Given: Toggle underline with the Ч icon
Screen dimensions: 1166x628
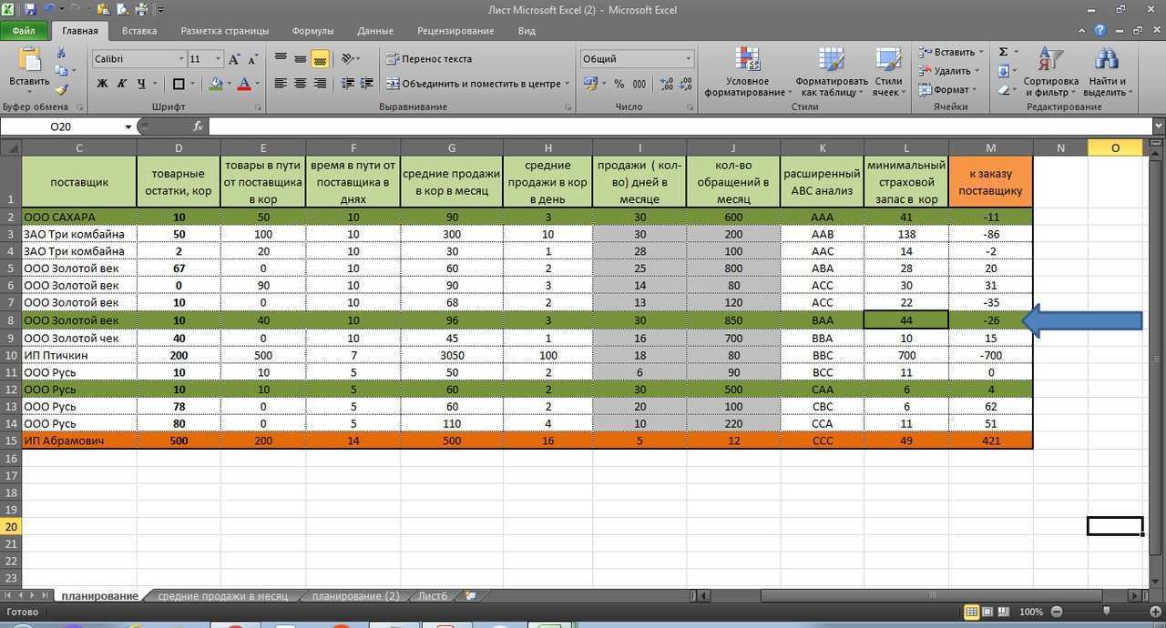Looking at the screenshot, I should [x=142, y=83].
